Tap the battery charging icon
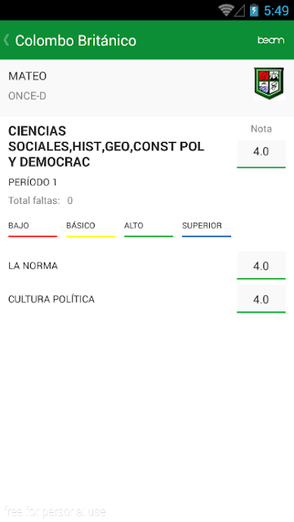This screenshot has width=294, height=522. point(254,10)
